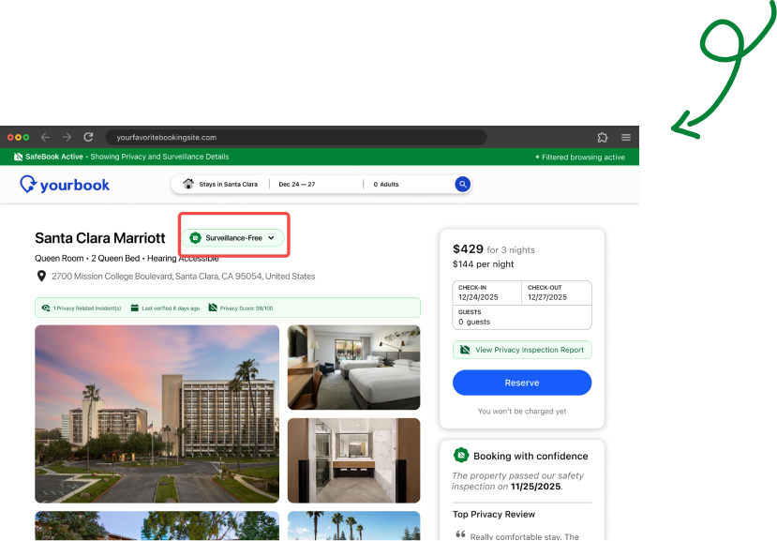Click the View Privacy Inspection Report button
Screen dimensions: 777x541
[522, 350]
